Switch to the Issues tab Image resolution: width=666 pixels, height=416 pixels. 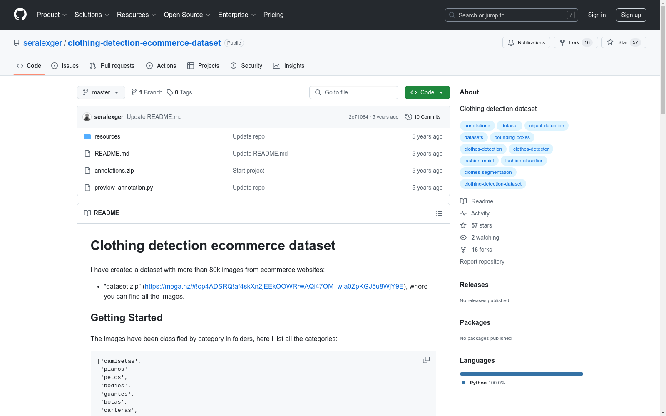[x=65, y=66]
